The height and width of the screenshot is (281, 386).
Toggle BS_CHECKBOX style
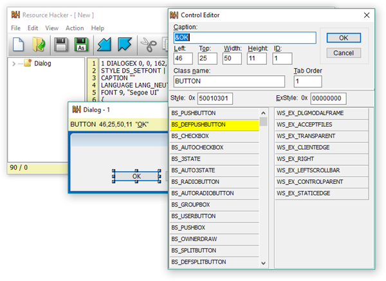214,136
